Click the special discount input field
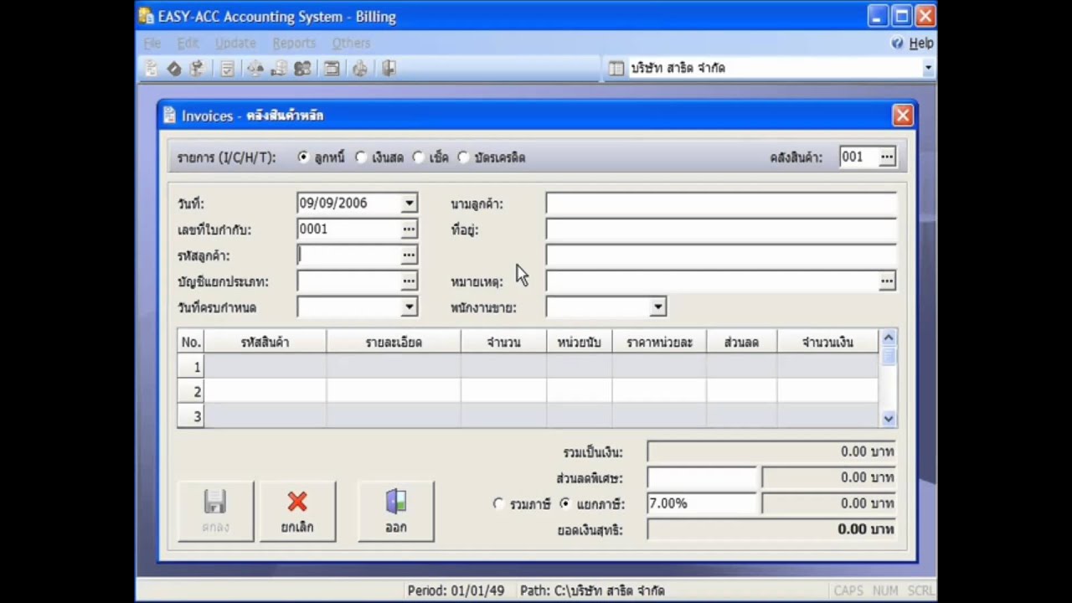The image size is (1072, 603). (702, 477)
